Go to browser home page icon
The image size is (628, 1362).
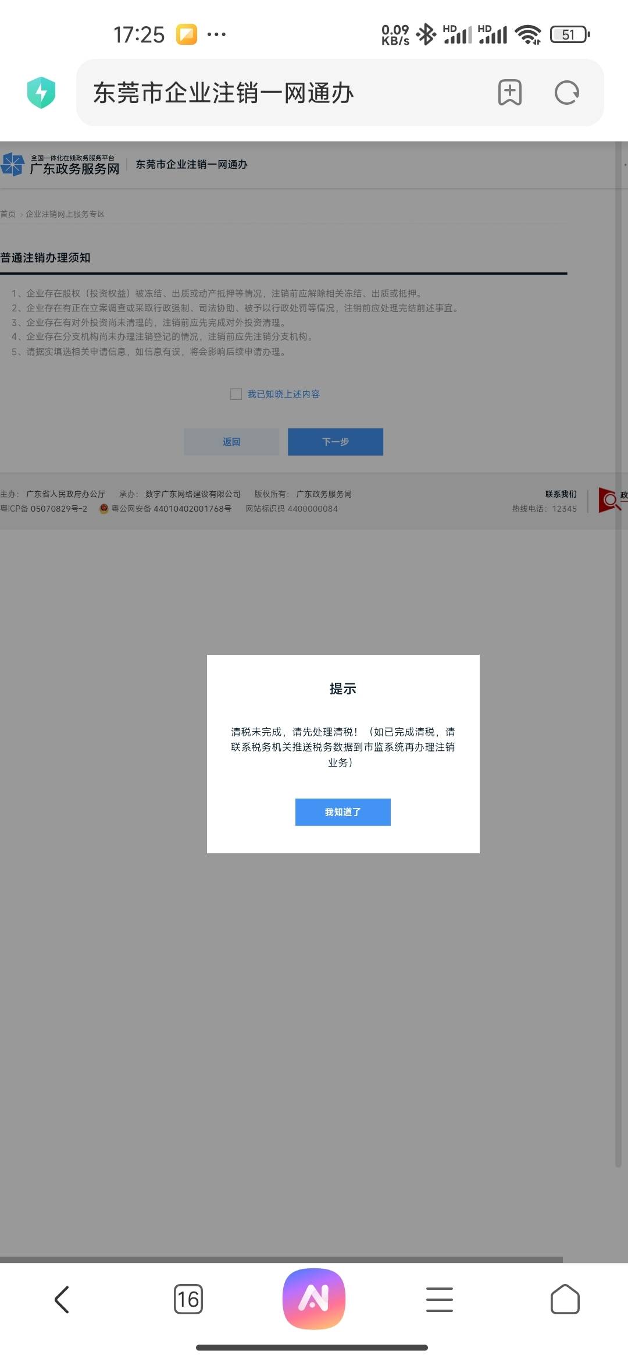tap(565, 1299)
